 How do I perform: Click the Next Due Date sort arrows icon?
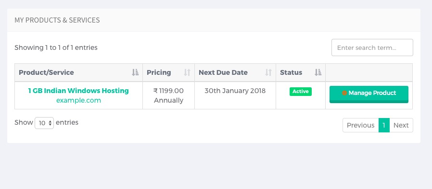(x=268, y=72)
